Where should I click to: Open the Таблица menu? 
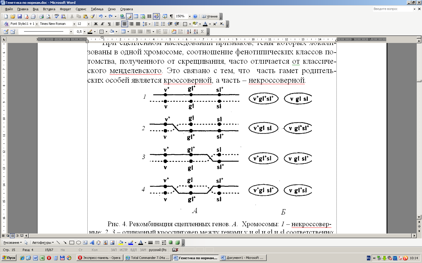coord(97,9)
